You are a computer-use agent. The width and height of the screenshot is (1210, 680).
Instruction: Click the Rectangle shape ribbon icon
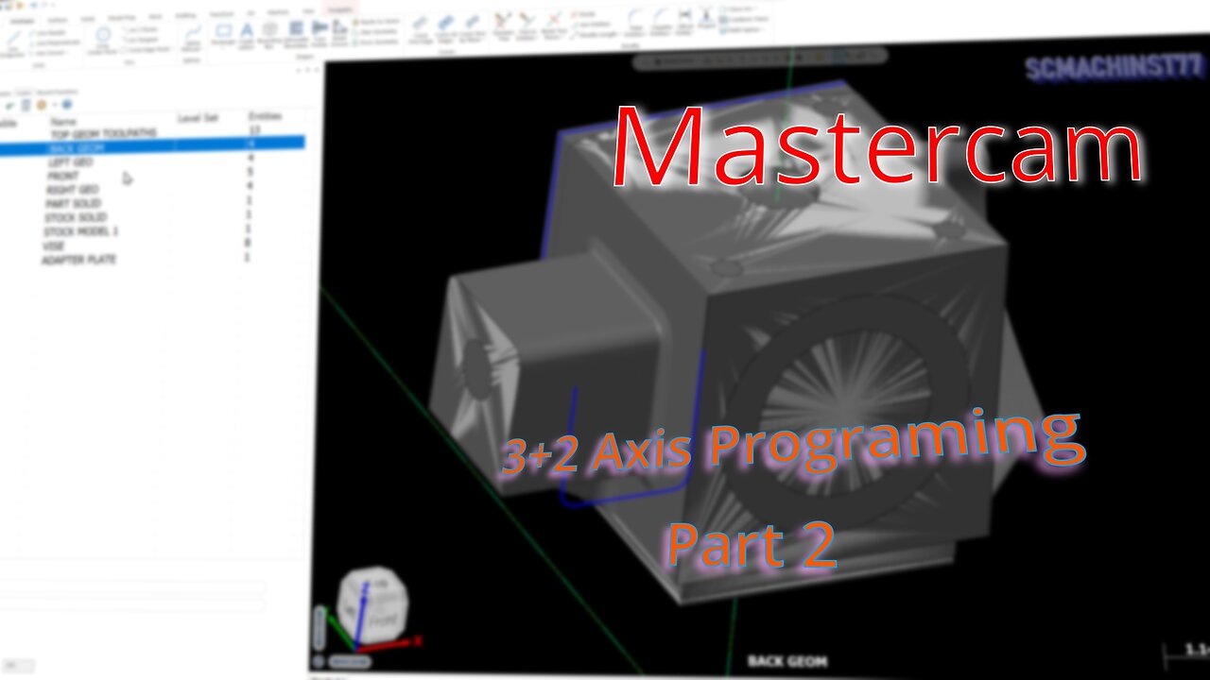click(x=223, y=33)
